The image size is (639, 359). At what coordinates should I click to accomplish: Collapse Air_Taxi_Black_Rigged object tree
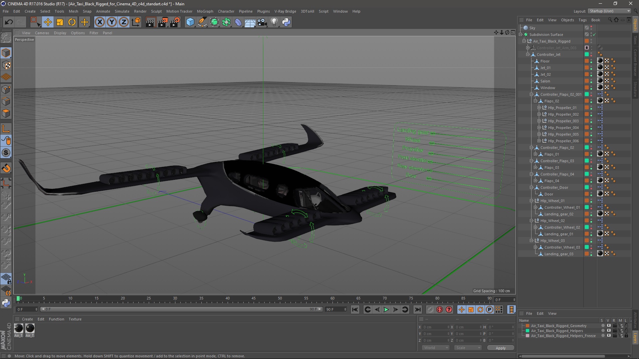524,41
